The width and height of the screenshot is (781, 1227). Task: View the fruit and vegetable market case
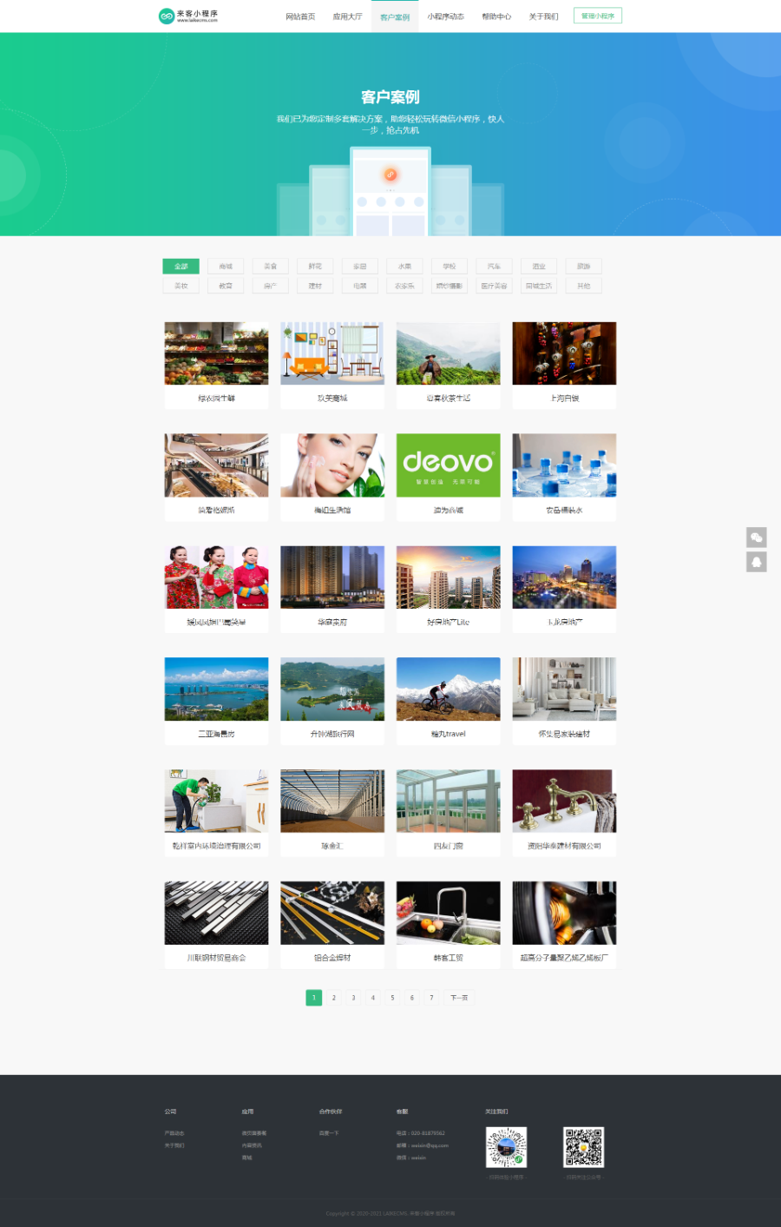pyautogui.click(x=216, y=353)
